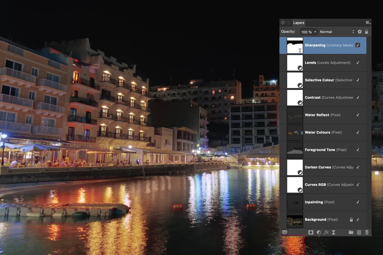
Task: Open the Normal blend mode dropdown
Action: 337,32
